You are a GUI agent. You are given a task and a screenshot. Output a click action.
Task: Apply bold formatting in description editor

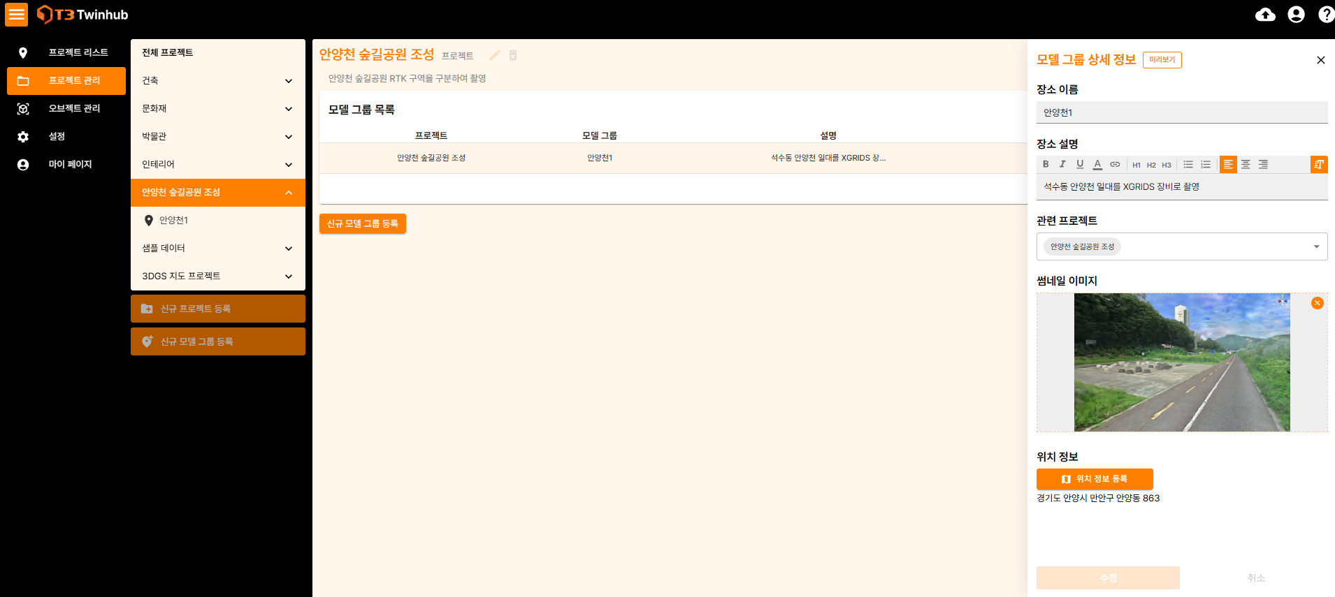coord(1046,164)
